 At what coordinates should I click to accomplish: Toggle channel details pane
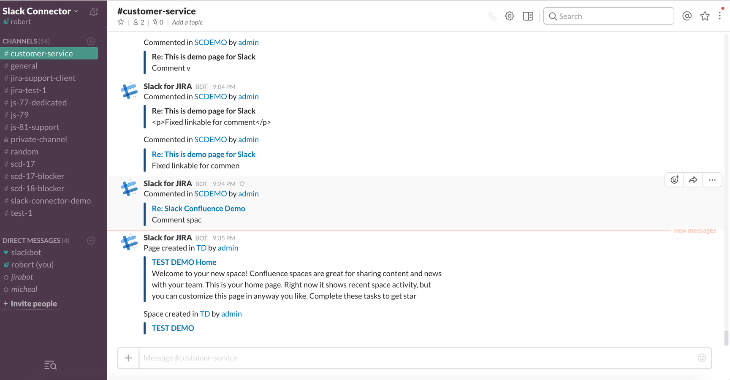[528, 16]
